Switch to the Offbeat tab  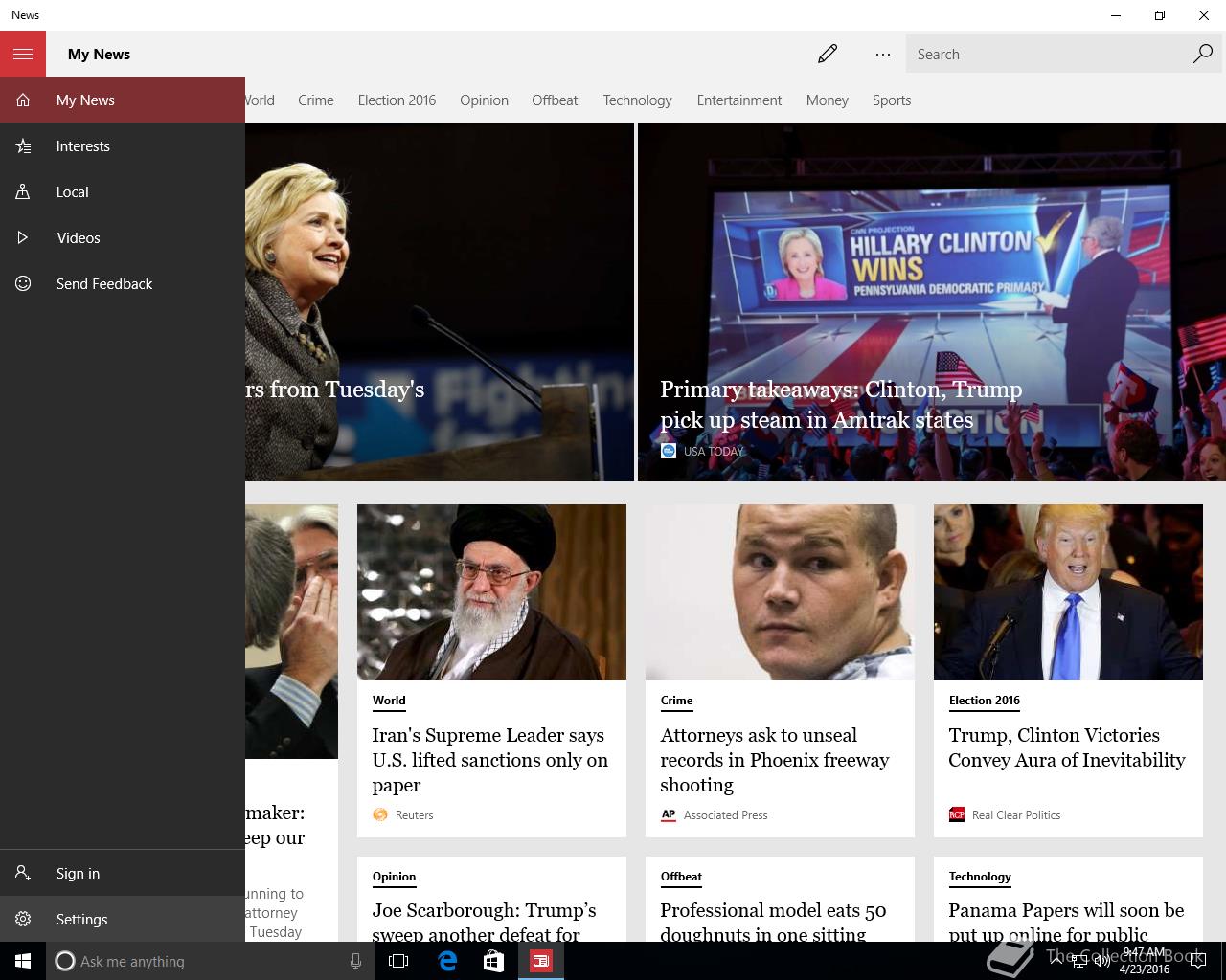click(x=555, y=100)
